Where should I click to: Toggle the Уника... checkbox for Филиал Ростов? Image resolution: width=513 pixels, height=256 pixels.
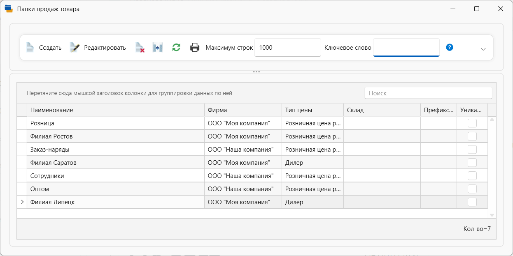tap(472, 136)
